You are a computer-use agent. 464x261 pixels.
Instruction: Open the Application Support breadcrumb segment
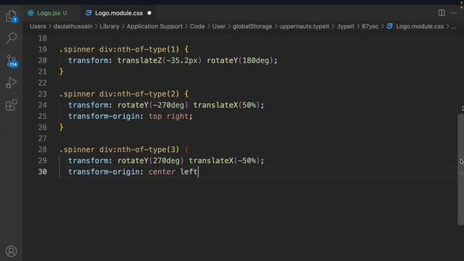pyautogui.click(x=154, y=26)
